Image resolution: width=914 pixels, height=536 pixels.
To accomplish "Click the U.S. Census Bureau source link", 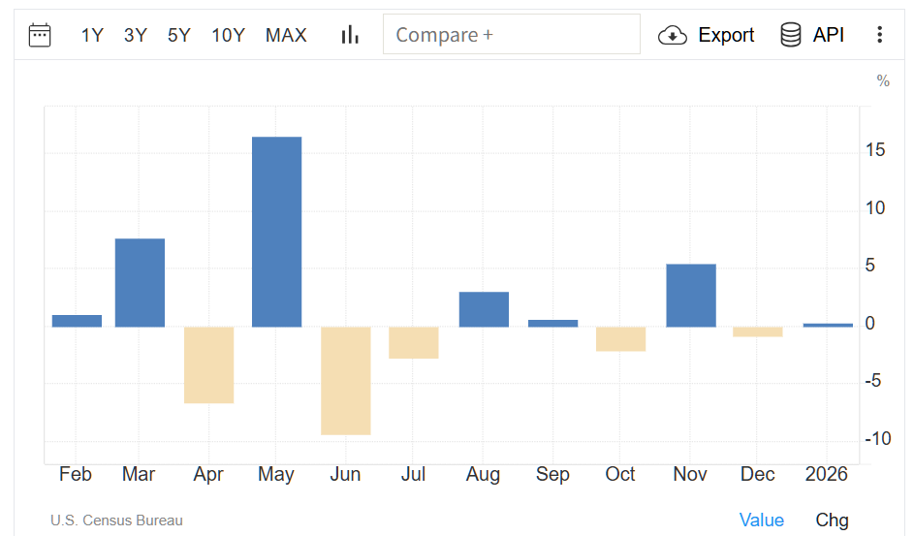I will [x=116, y=520].
